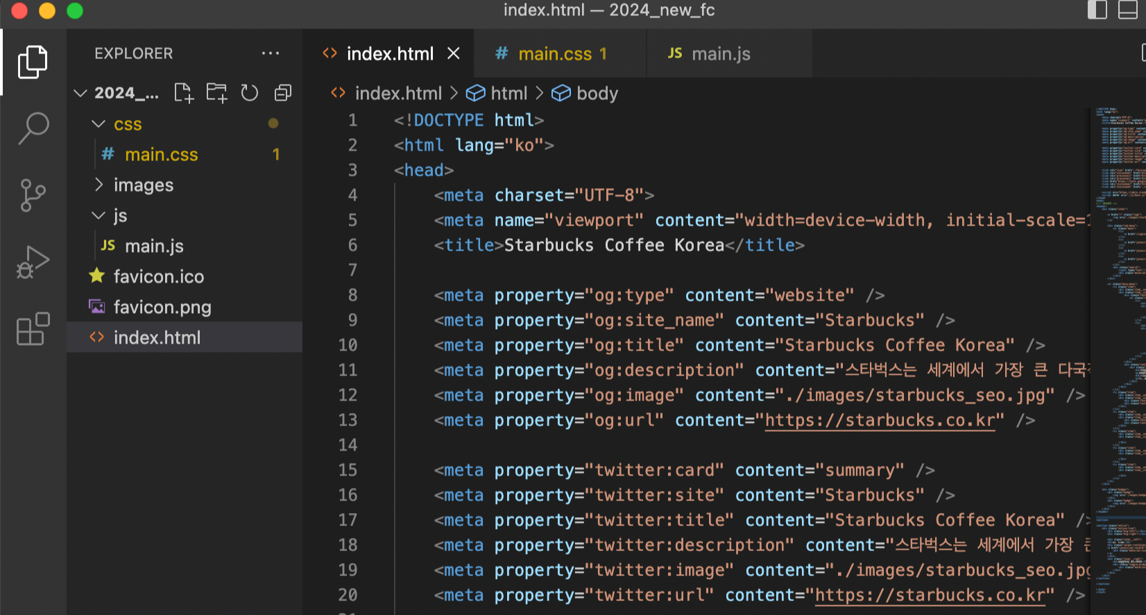Click the green maximize window button
1146x615 pixels.
point(75,10)
